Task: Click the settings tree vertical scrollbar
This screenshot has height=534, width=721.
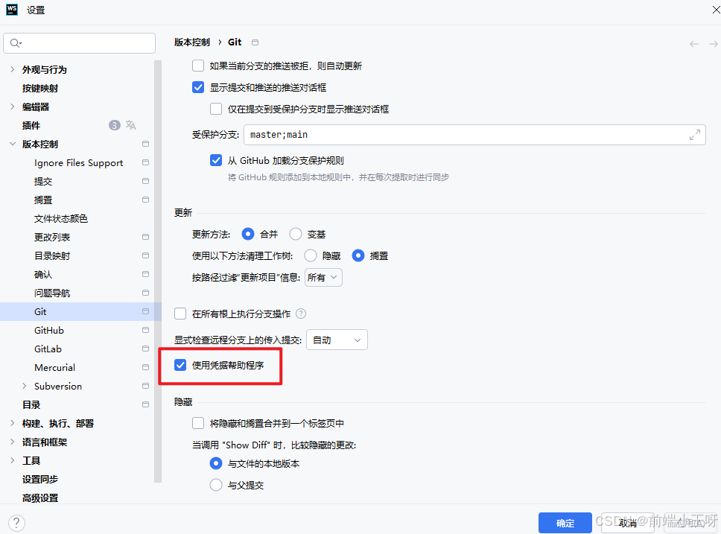Action: [158, 271]
